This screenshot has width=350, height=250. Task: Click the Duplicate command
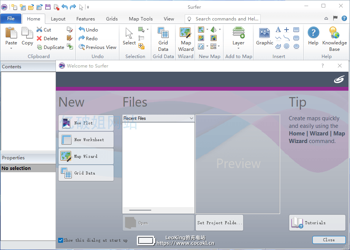coord(51,47)
